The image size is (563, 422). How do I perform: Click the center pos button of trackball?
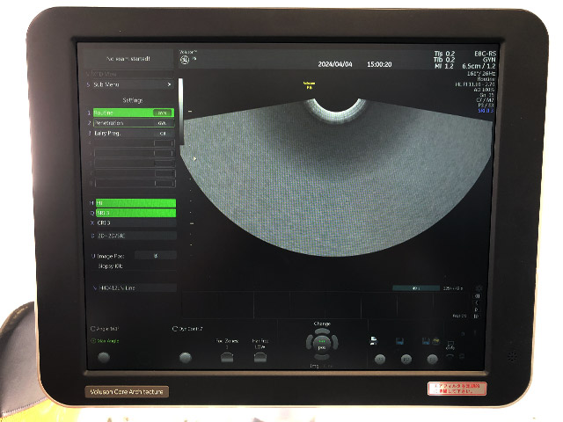[x=322, y=345]
